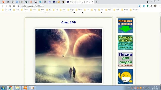Open the Chrome profile avatar

(x=155, y=6)
